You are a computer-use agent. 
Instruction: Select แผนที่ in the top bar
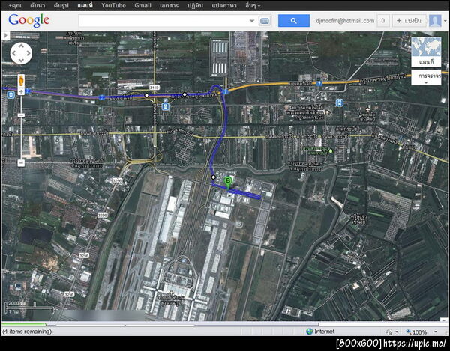pyautogui.click(x=85, y=5)
